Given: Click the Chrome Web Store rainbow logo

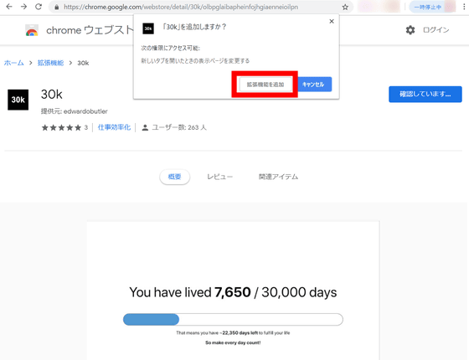Looking at the screenshot, I should (32, 30).
